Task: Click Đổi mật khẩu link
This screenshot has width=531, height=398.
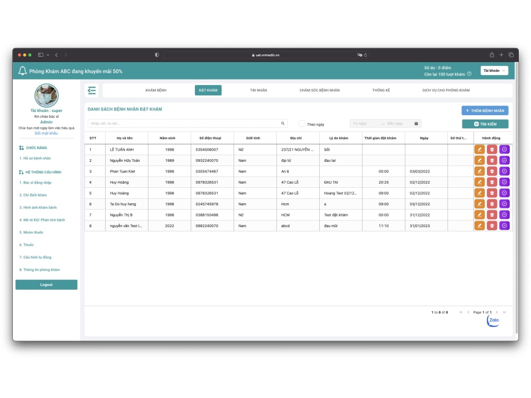Action: click(46, 133)
